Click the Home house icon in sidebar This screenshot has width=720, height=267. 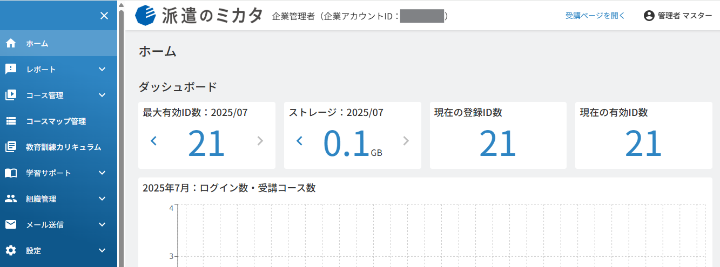coord(11,44)
